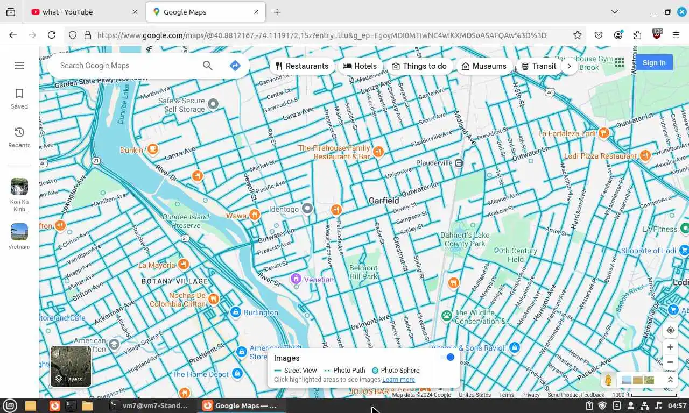Open the Privacy link in footer
Screen dimensions: 689x413
[x=531, y=395]
